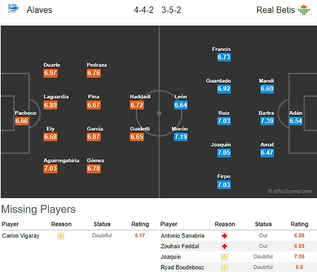Open the Zouhair Feddal player link
Screen dimensions: 317x272
(180, 246)
